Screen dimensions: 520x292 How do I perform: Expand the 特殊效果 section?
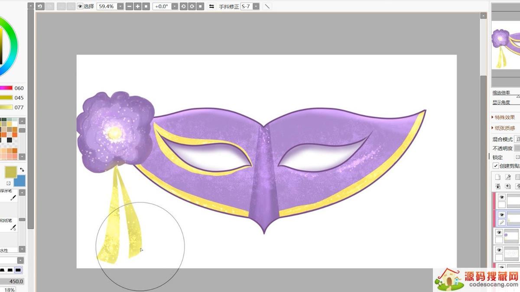click(x=504, y=117)
